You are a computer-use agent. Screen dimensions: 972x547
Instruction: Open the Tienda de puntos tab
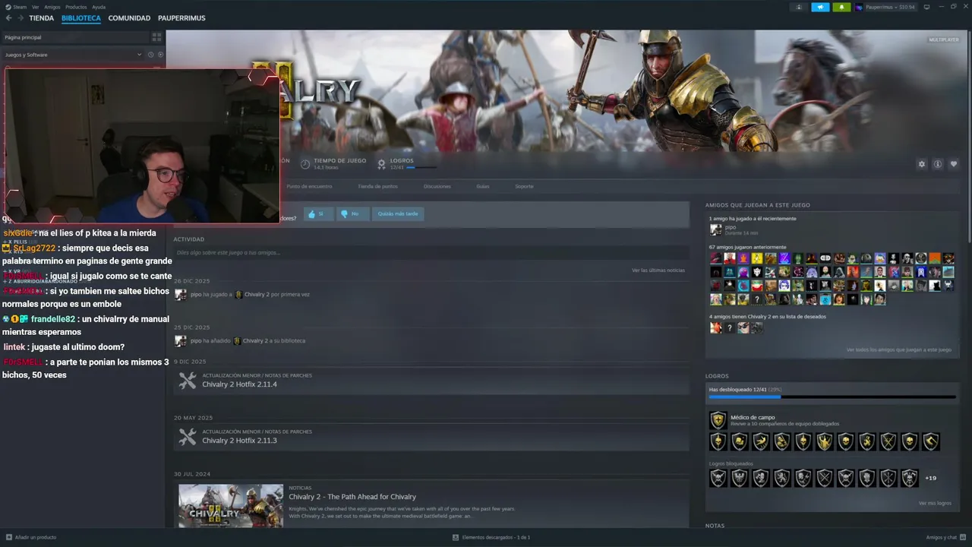378,186
